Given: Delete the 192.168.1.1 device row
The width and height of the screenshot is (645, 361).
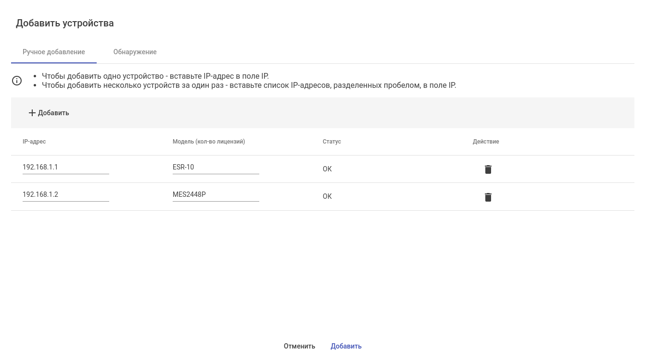Looking at the screenshot, I should (x=488, y=169).
